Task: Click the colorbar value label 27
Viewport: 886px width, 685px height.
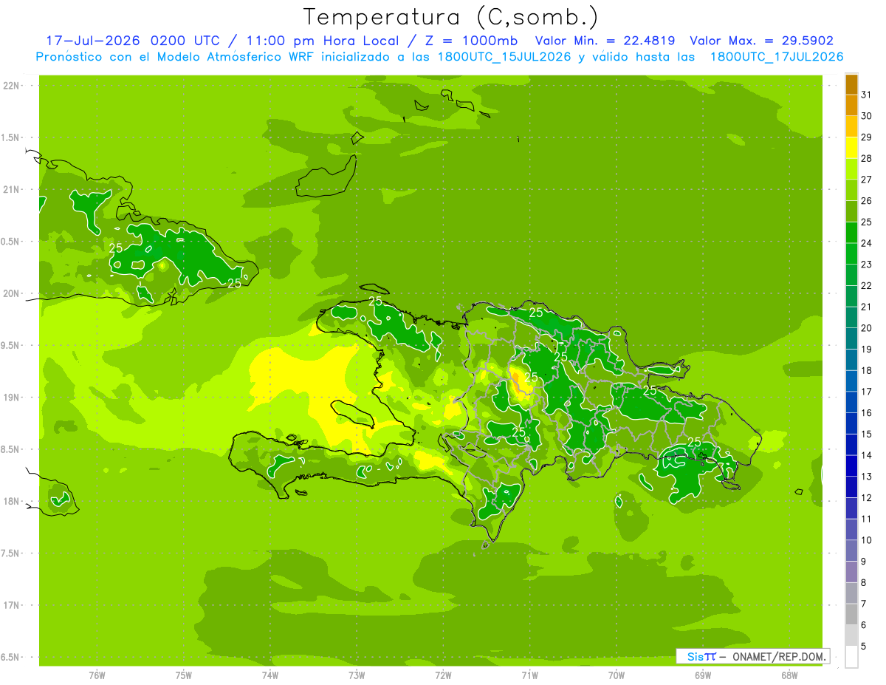Action: pyautogui.click(x=866, y=180)
